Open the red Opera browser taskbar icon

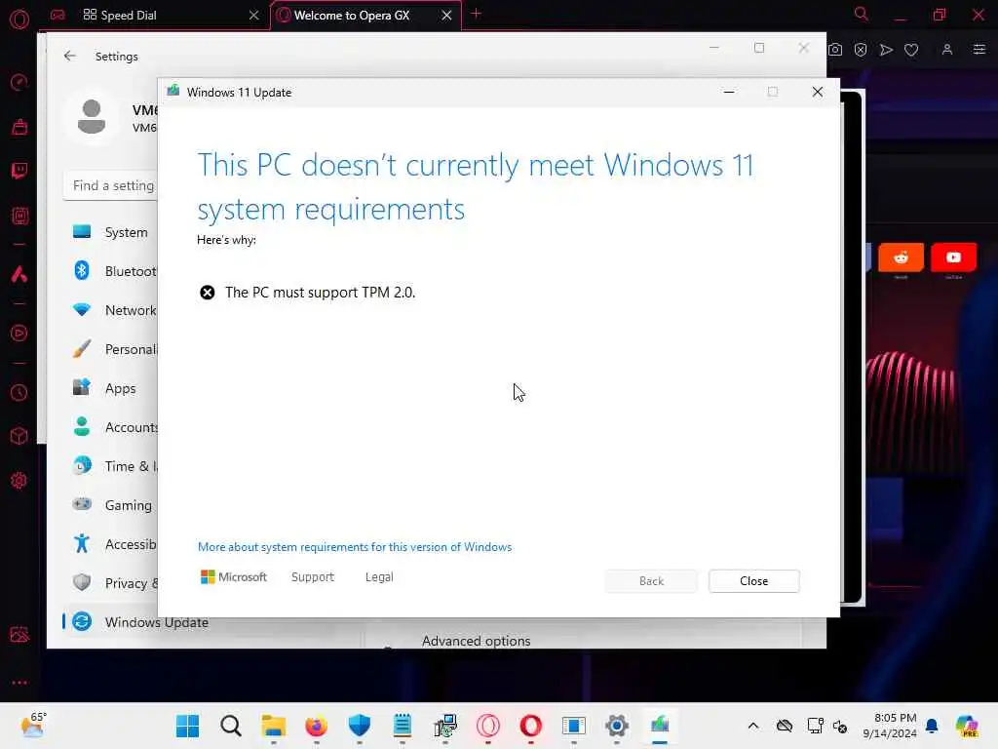click(531, 726)
